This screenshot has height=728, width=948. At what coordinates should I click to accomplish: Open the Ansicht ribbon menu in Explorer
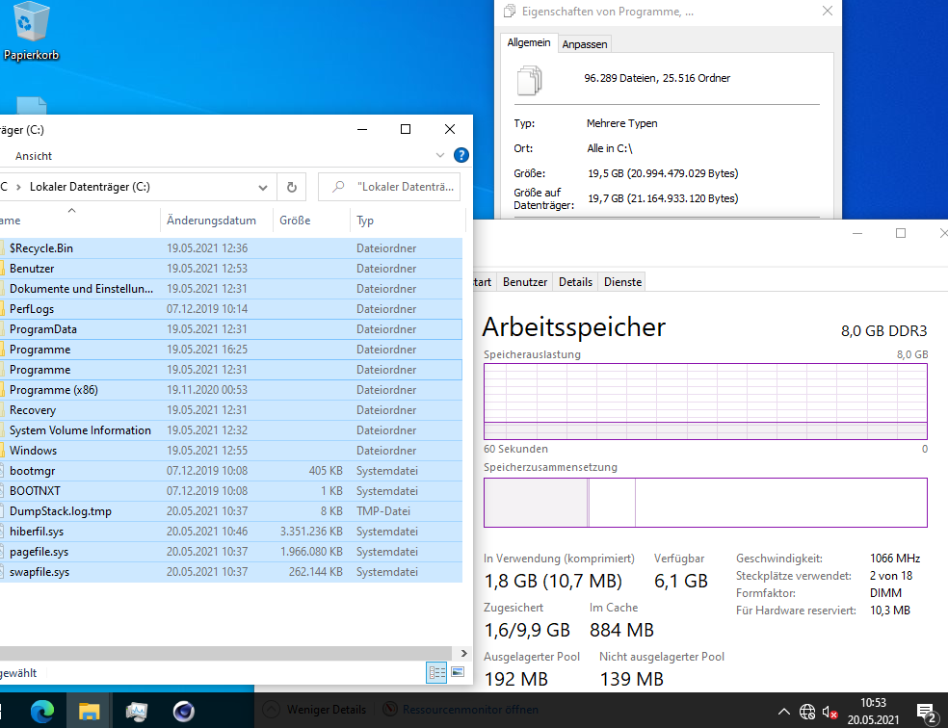tap(34, 156)
